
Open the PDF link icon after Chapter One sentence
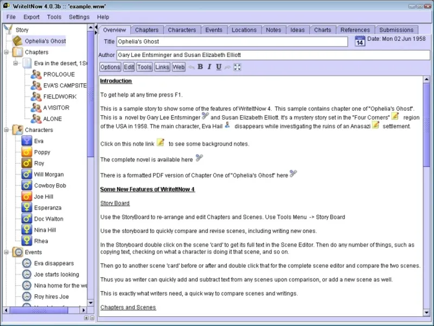293,173
